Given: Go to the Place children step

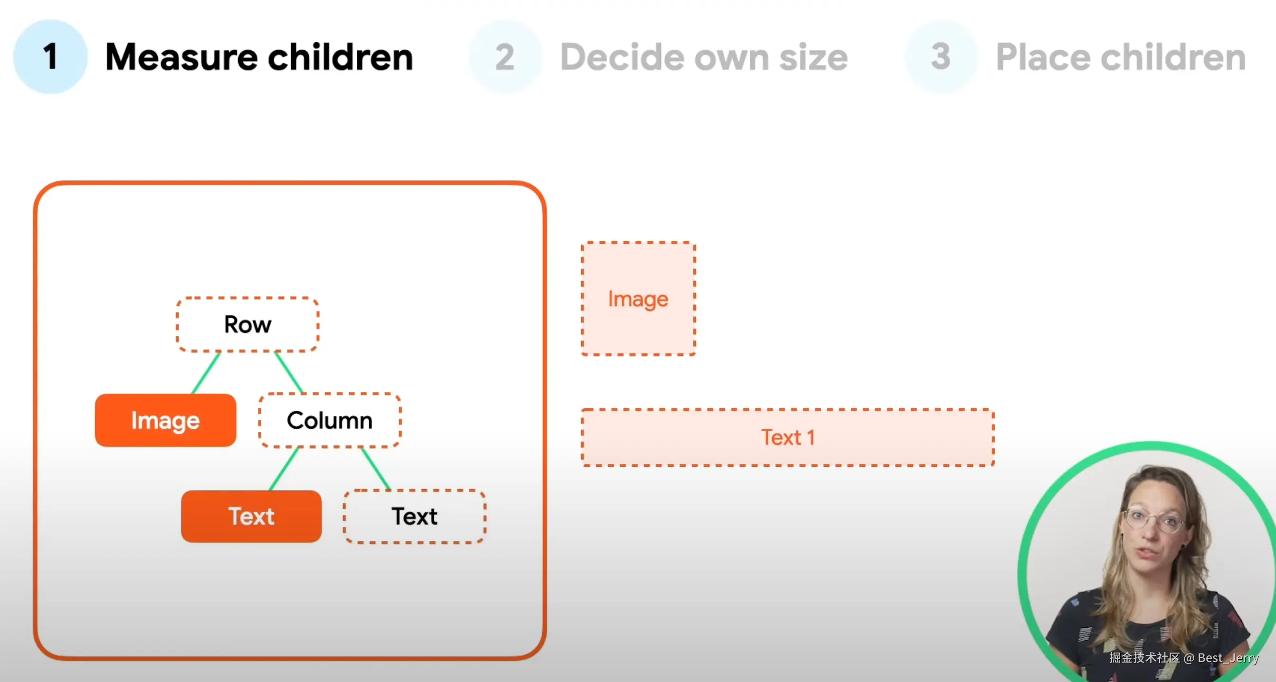Looking at the screenshot, I should click(1121, 57).
